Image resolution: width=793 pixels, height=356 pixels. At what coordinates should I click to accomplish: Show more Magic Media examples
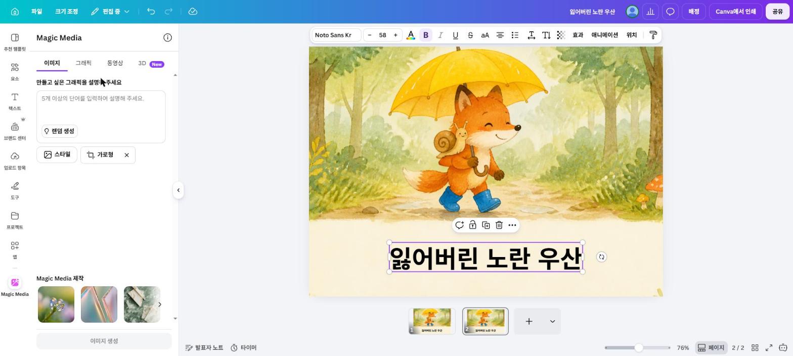160,304
